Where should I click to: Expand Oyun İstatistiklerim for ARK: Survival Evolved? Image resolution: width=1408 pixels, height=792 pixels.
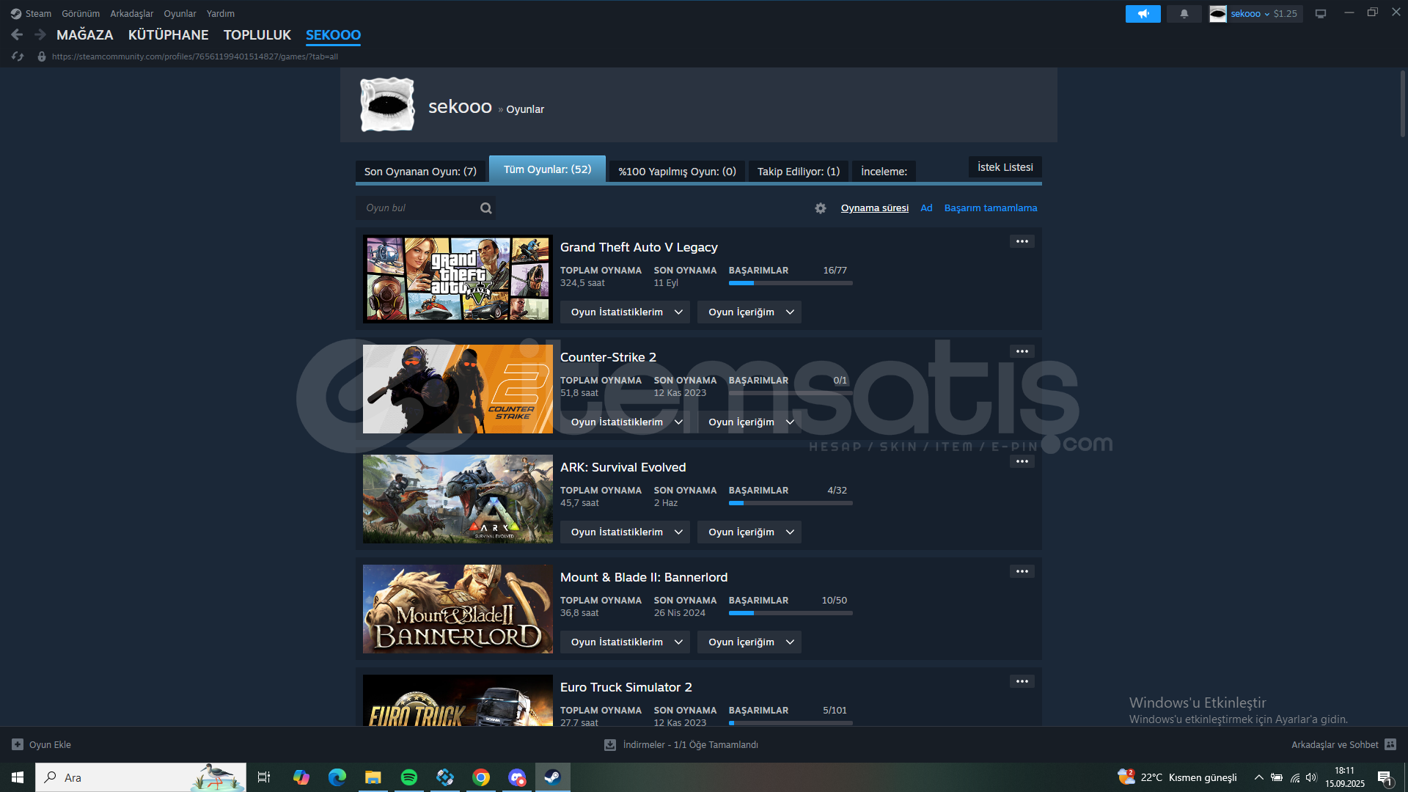click(x=625, y=532)
